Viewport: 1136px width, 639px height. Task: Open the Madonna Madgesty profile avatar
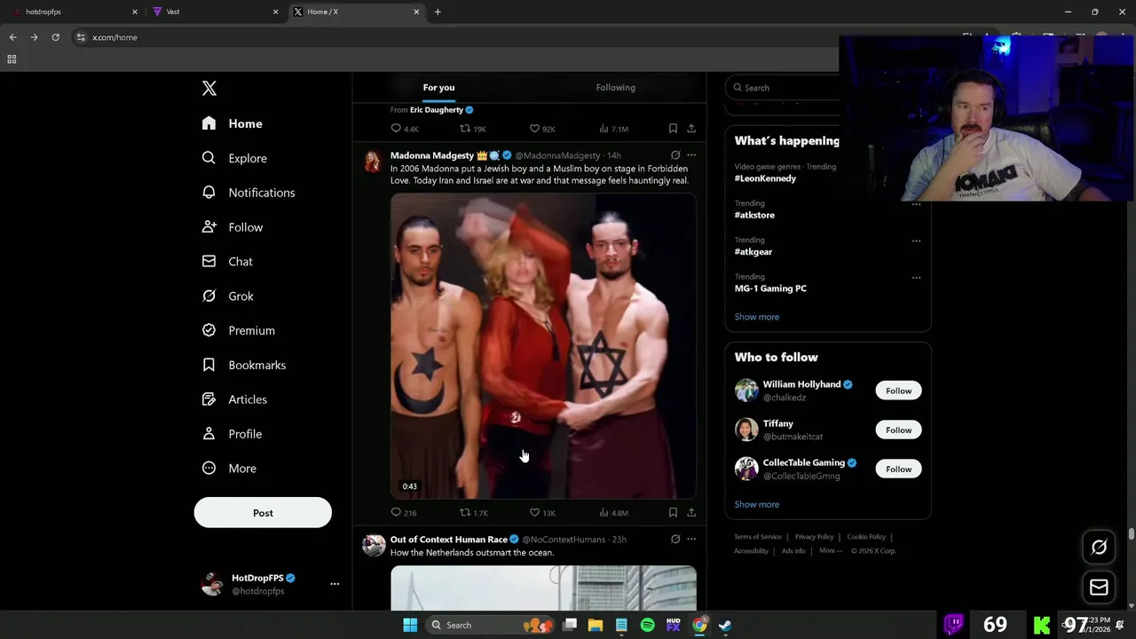click(373, 161)
